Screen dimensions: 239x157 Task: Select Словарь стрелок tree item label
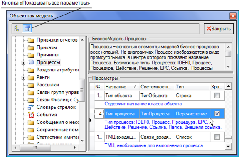(x=56, y=107)
